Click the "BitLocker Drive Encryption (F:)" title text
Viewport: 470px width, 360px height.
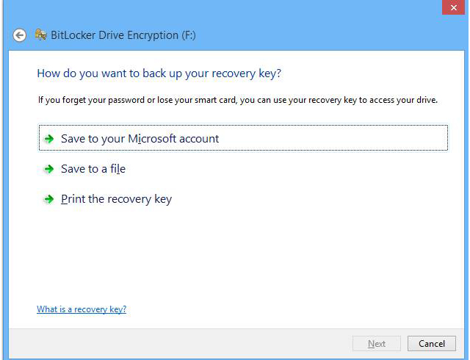(x=123, y=35)
